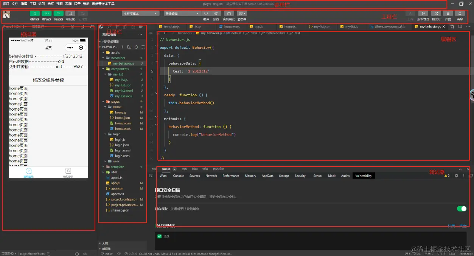The width and height of the screenshot is (474, 256).
Task: Click the 编译 compile refresh icon
Action: [x=206, y=13]
